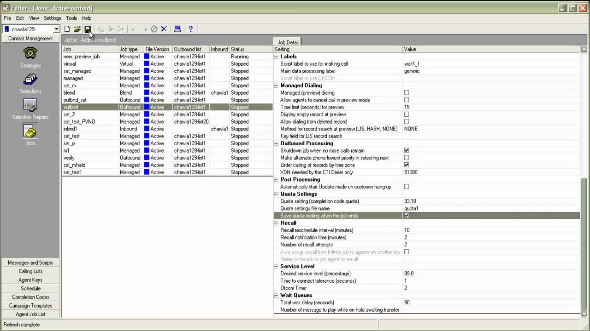Screen dimensions: 590x331
Task: Collapse the Outbound Processing section
Action: pyautogui.click(x=277, y=143)
